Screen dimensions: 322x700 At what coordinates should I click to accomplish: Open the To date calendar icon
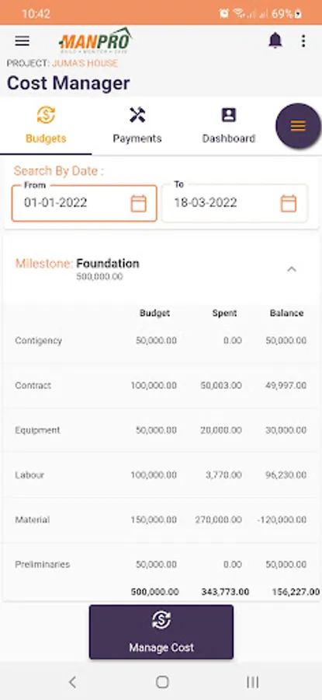tap(289, 204)
